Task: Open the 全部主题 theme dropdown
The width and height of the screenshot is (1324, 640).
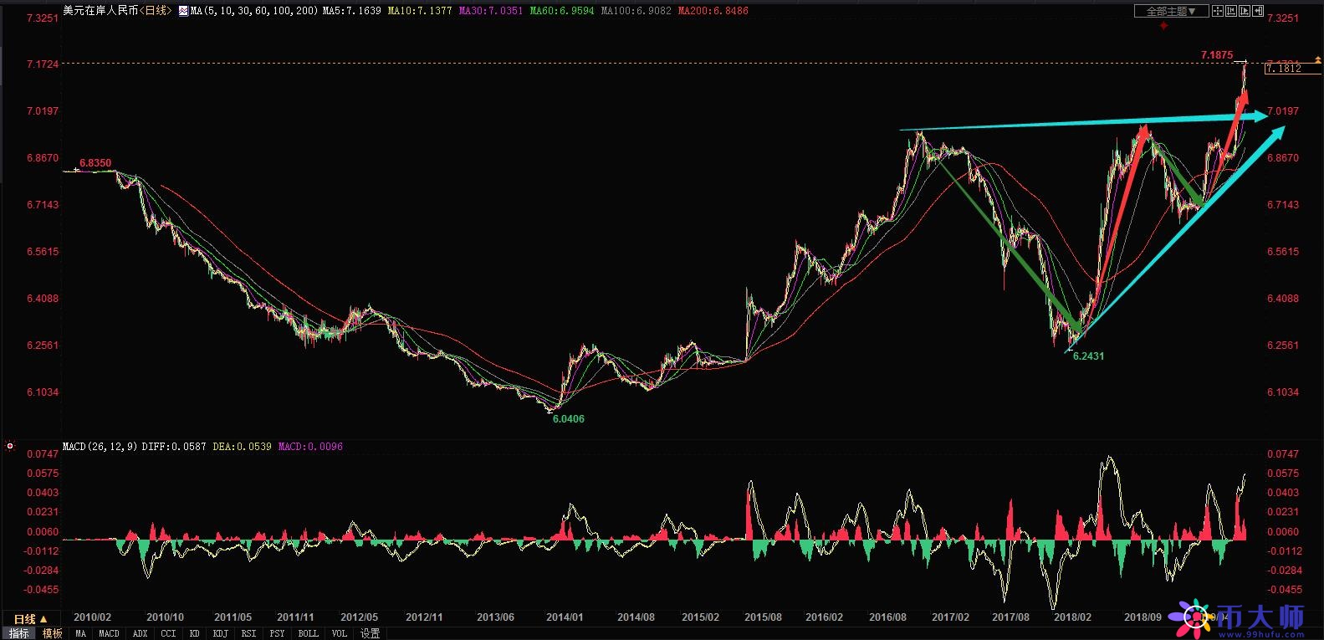Action: point(1171,11)
